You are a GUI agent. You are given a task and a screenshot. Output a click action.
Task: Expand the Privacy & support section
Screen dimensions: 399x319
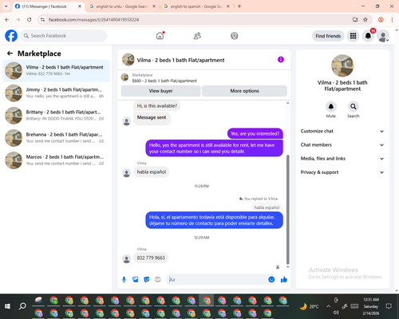click(x=342, y=172)
